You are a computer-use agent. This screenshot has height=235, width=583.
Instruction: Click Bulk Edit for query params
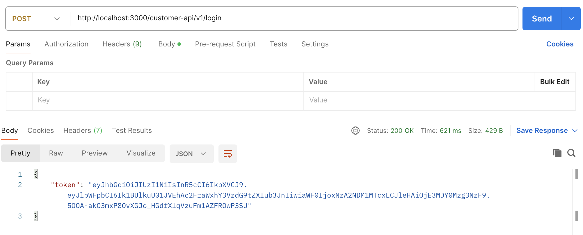click(x=555, y=82)
